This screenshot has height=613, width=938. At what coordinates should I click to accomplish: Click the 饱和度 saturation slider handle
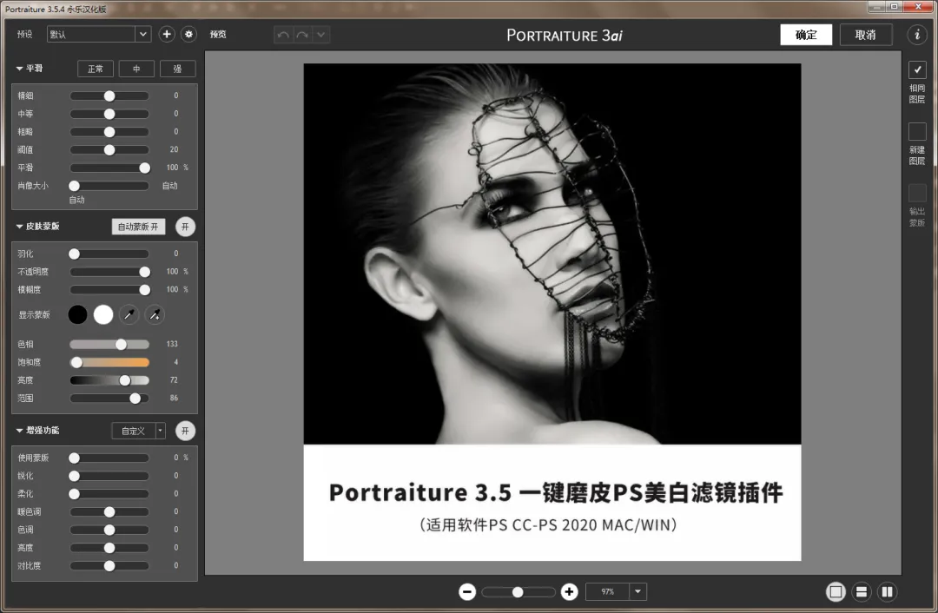click(76, 362)
